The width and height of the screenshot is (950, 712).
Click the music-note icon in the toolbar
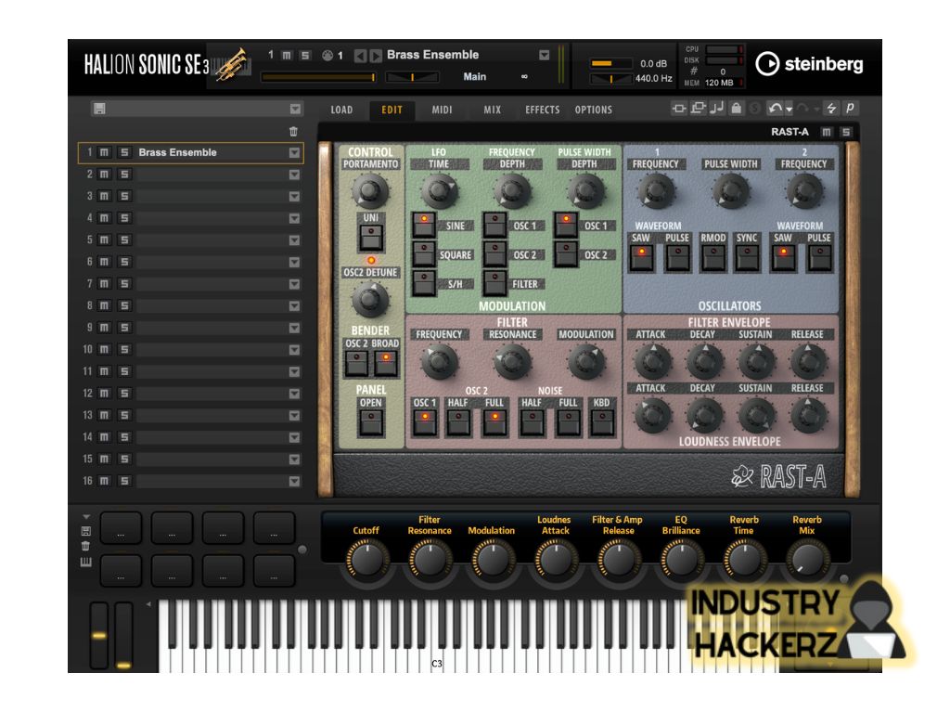pyautogui.click(x=717, y=108)
